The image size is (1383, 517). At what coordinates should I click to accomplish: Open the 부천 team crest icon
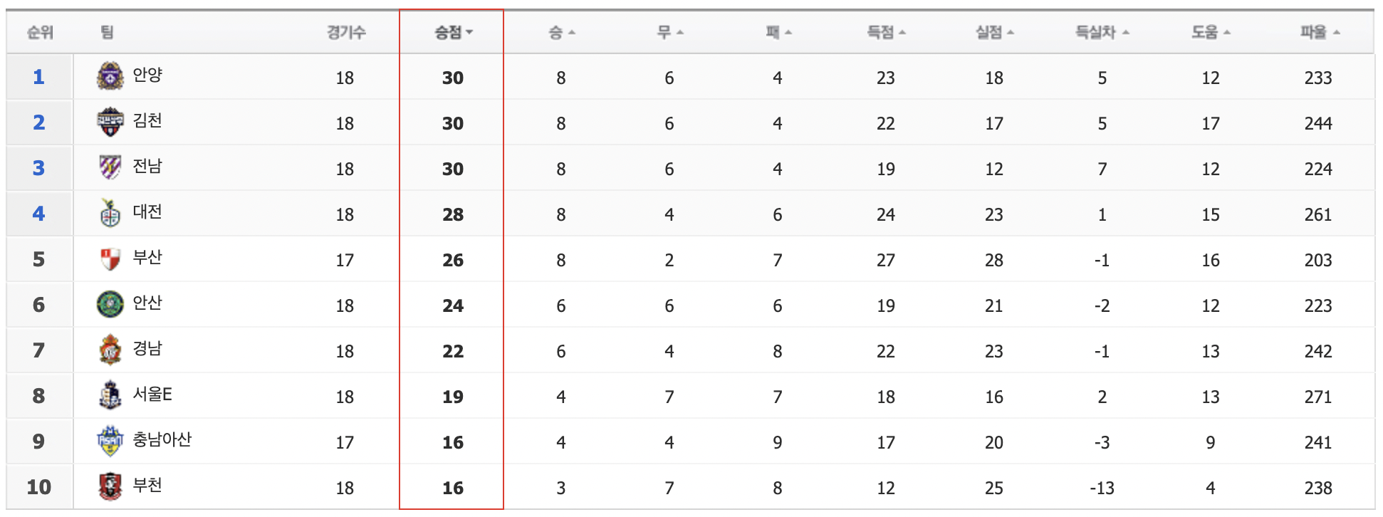point(110,486)
